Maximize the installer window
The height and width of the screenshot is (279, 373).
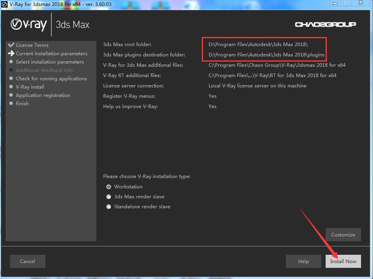coord(346,3)
